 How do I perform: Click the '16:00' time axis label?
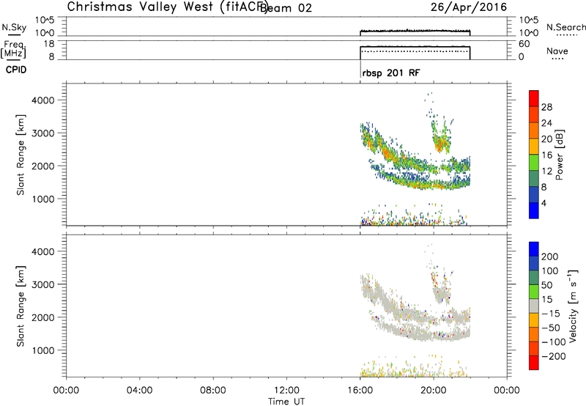point(360,391)
